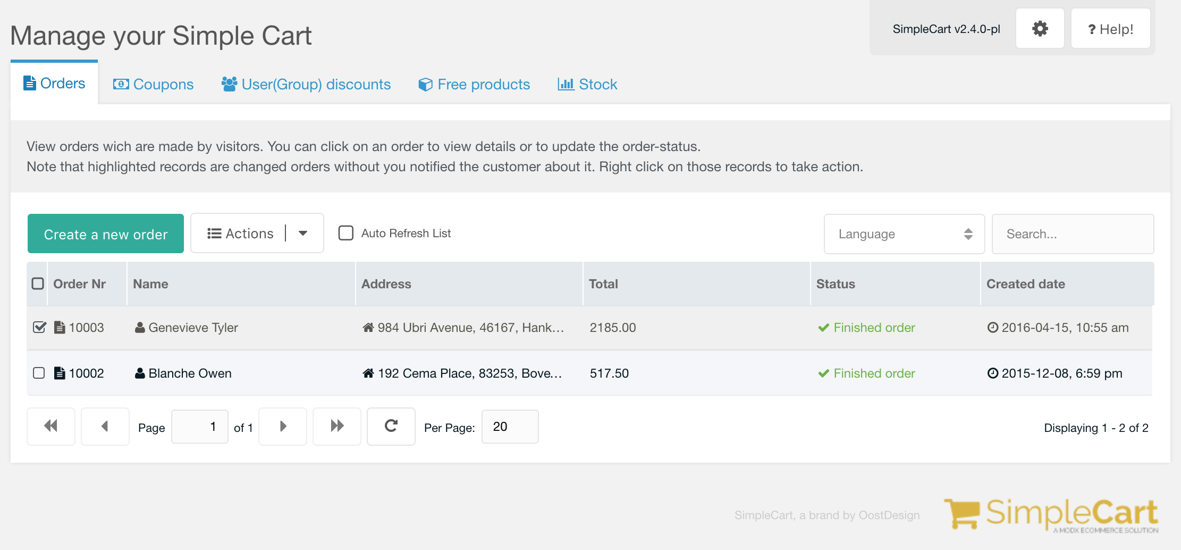Click the clock icon on order 10003's date
The width and height of the screenshot is (1181, 550).
pyautogui.click(x=993, y=328)
